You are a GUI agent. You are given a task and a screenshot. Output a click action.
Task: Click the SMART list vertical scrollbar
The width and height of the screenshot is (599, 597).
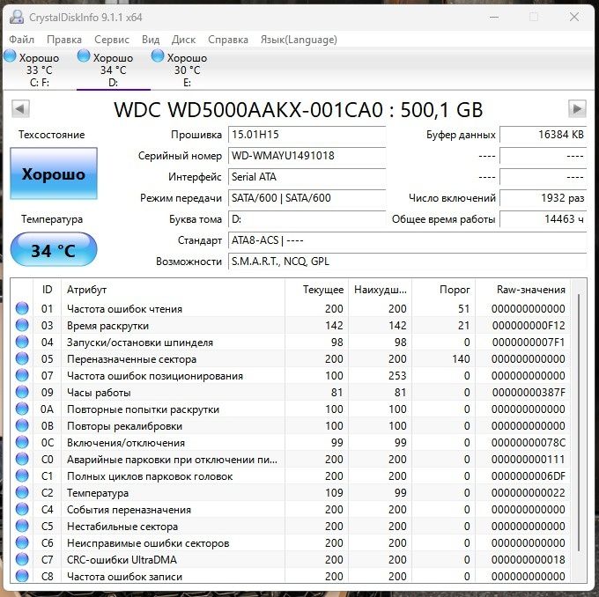point(579,422)
